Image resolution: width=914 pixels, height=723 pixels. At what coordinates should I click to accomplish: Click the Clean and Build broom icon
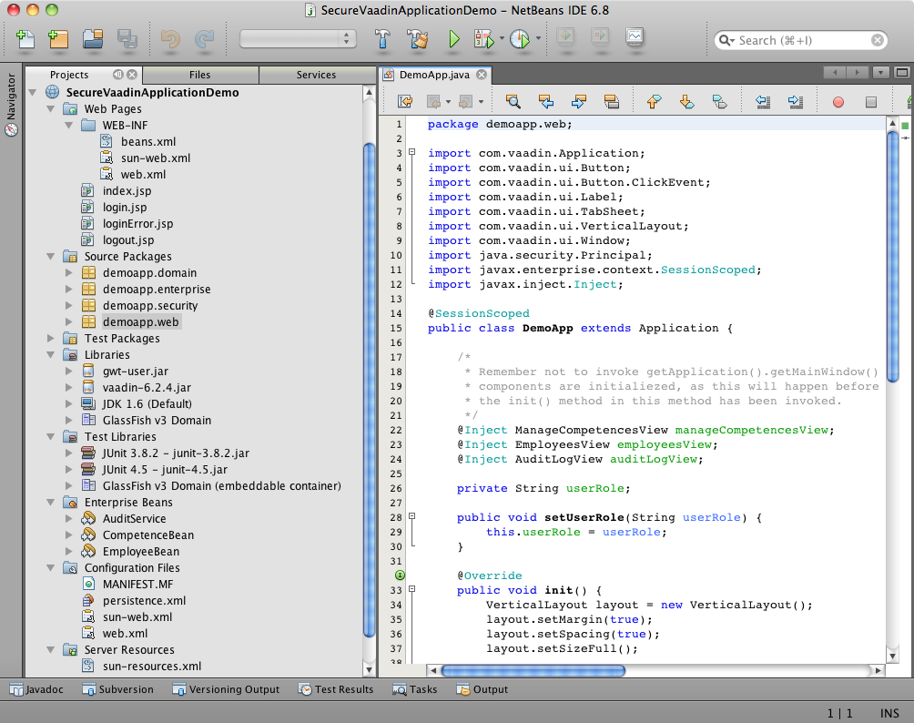click(x=417, y=39)
